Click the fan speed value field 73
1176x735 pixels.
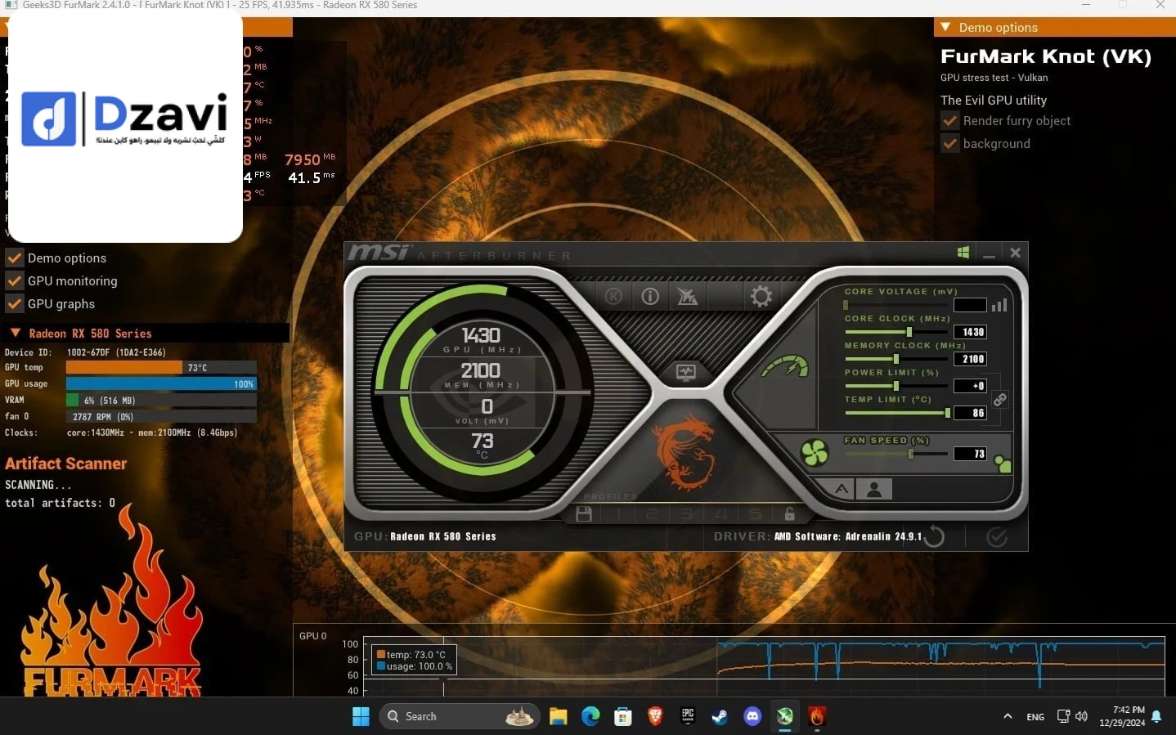[970, 454]
